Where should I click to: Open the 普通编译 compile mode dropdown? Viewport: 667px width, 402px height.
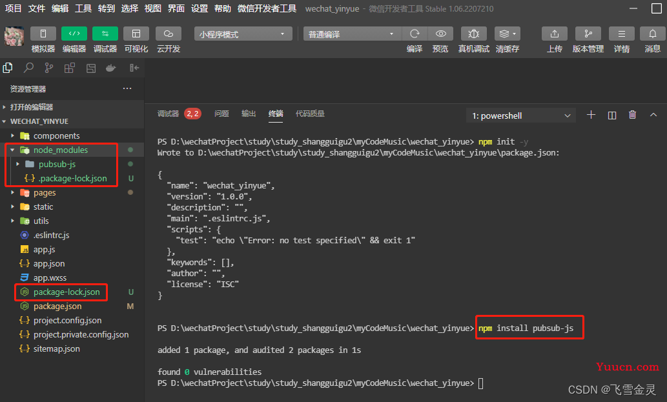coord(352,34)
